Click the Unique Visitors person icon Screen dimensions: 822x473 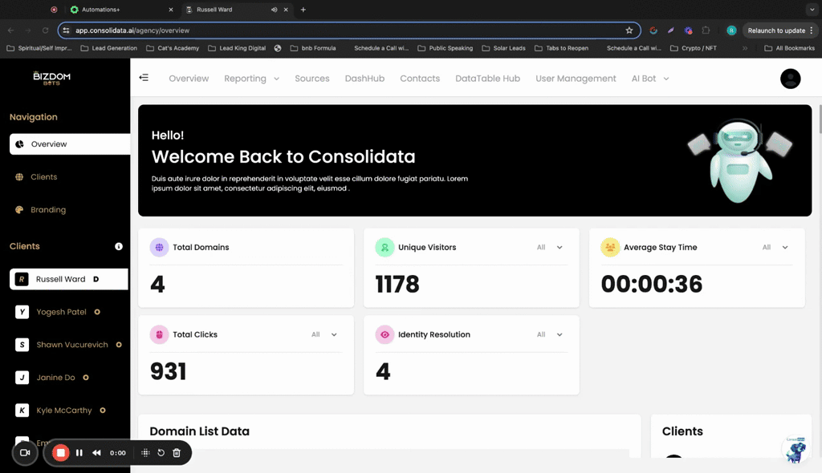coord(385,247)
